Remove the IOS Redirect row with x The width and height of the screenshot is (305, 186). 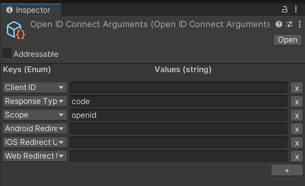(x=297, y=143)
